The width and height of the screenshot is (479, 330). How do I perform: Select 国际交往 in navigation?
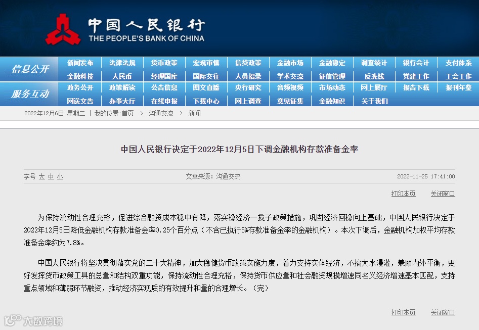(206, 76)
